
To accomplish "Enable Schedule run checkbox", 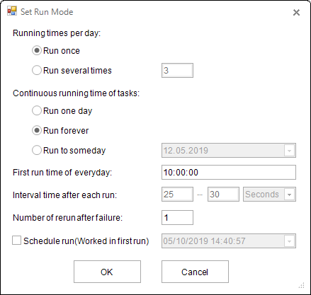I will click(x=16, y=241).
